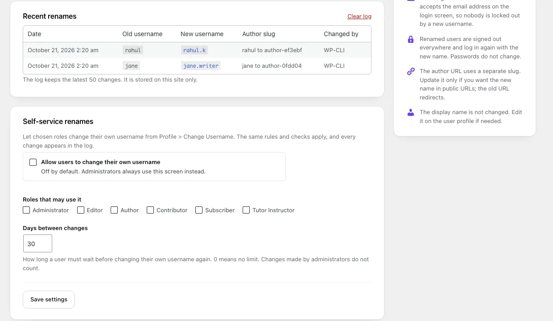Select the Subscriber role checkbox
The width and height of the screenshot is (553, 321).
pos(199,210)
